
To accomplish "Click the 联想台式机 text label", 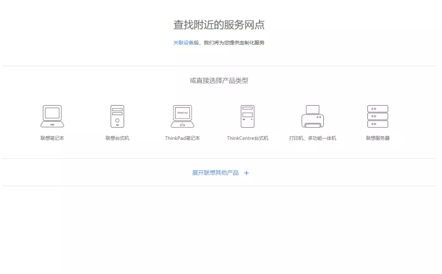I will 117,138.
